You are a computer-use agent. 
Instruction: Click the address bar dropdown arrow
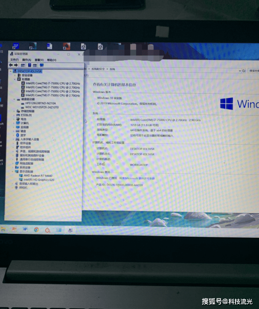pos(240,71)
